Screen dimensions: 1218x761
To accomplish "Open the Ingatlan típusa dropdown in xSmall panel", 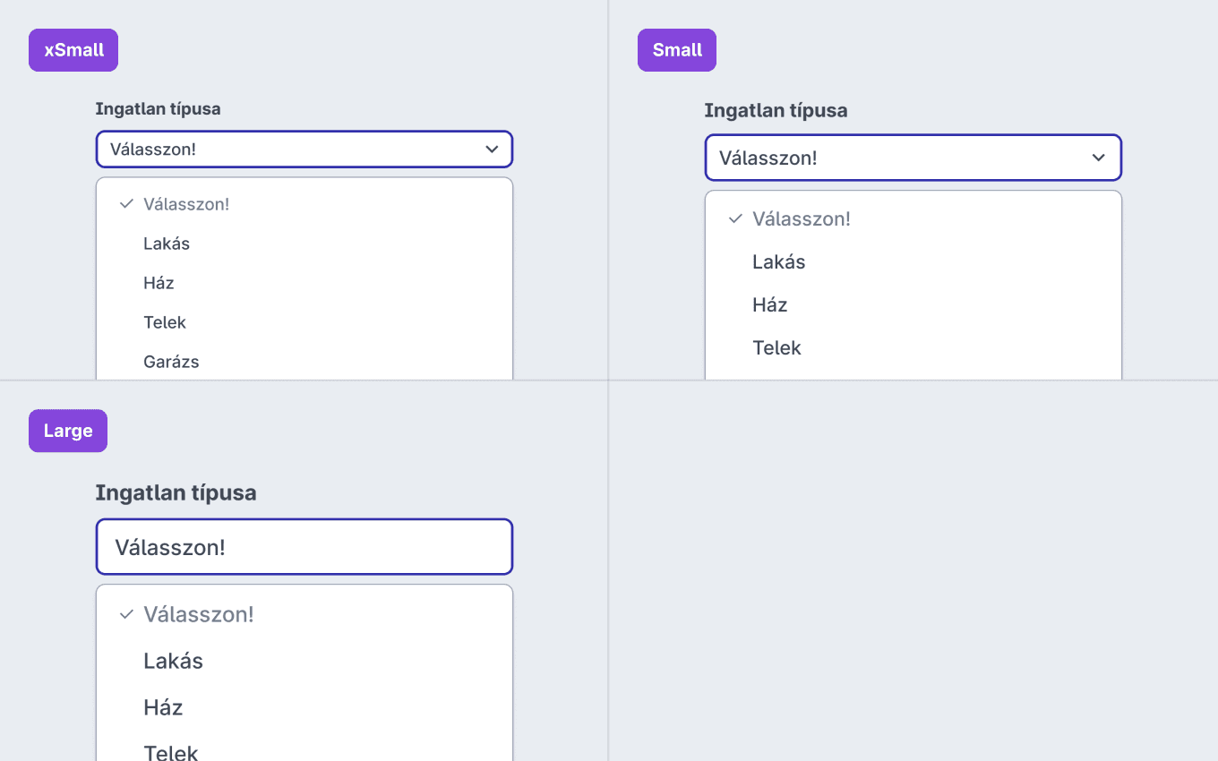I will point(304,149).
